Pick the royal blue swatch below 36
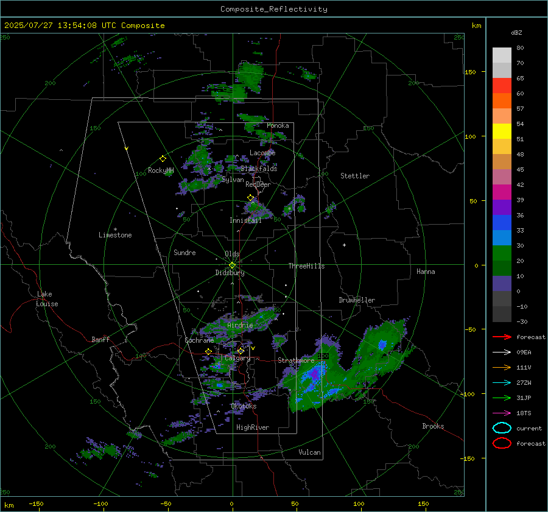 [502, 223]
